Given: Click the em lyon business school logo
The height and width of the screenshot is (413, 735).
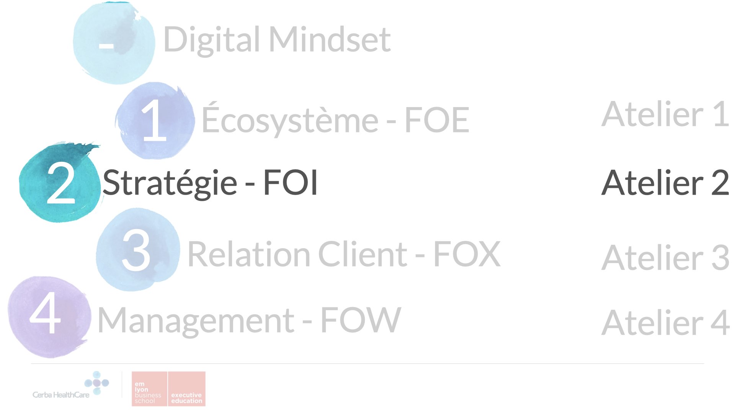Looking at the screenshot, I should (x=149, y=389).
